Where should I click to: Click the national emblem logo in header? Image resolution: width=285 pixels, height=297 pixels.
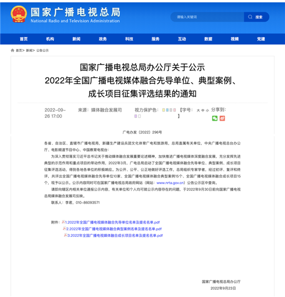(19, 14)
